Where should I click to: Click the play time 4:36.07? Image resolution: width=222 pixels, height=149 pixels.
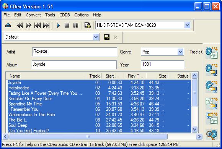137,104
